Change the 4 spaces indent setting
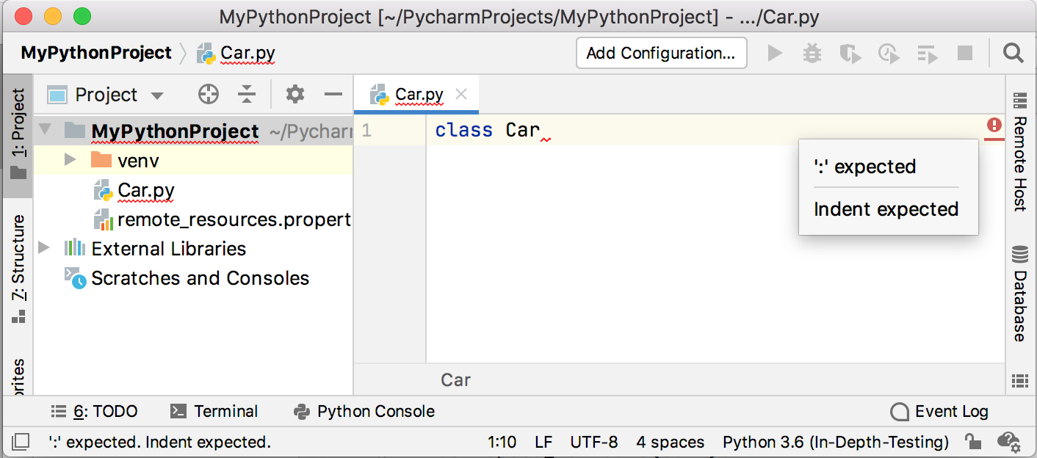The width and height of the screenshot is (1037, 458). pyautogui.click(x=670, y=442)
